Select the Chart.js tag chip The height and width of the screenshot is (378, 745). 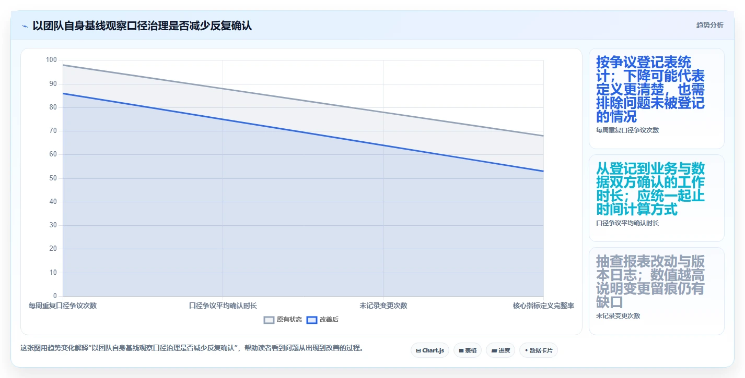[x=430, y=350]
